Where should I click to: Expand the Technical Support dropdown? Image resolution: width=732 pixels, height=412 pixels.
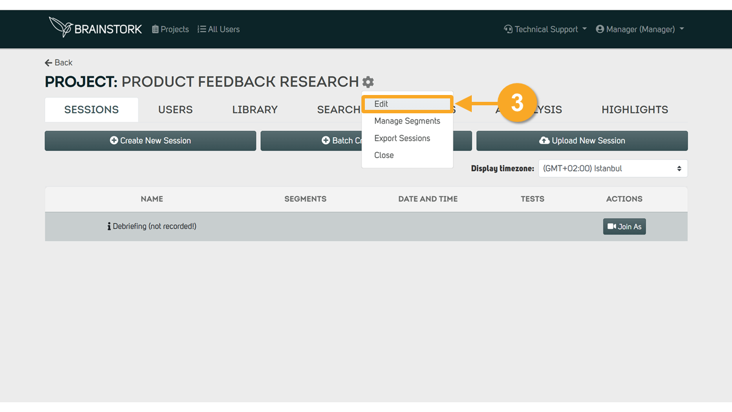click(545, 29)
